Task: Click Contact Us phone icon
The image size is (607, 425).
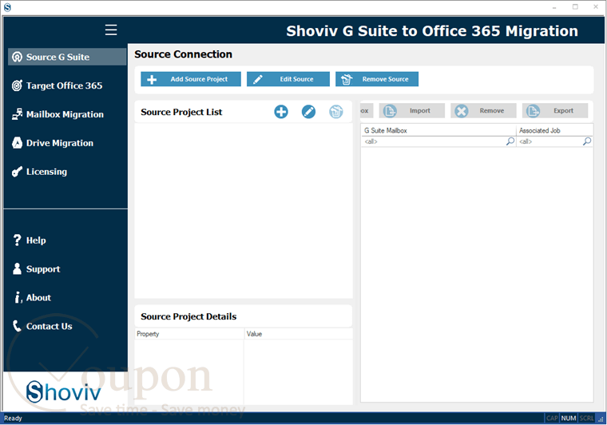Action: [17, 326]
